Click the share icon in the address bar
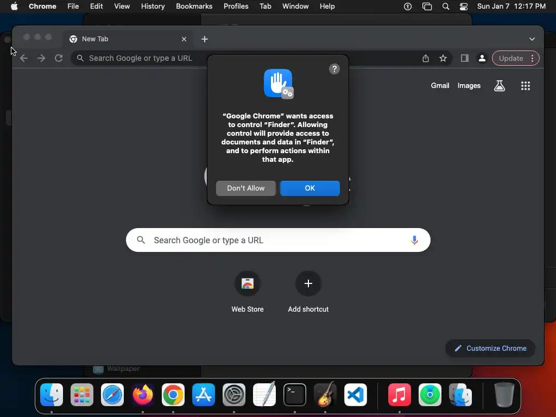The image size is (556, 417). tap(426, 58)
